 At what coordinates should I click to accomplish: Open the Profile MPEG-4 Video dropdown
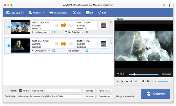tap(50, 91)
